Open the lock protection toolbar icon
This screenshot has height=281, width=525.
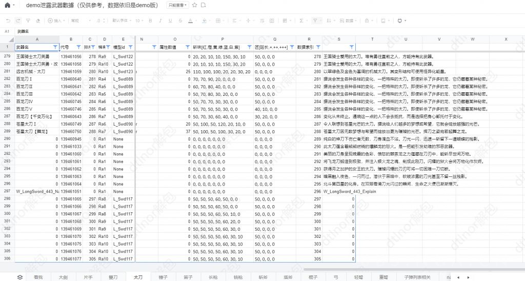tap(367, 21)
